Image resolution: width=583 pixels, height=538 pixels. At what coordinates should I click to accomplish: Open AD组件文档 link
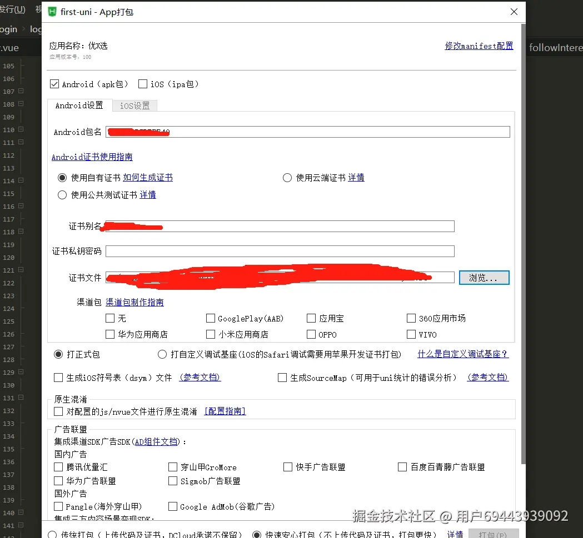click(x=156, y=442)
